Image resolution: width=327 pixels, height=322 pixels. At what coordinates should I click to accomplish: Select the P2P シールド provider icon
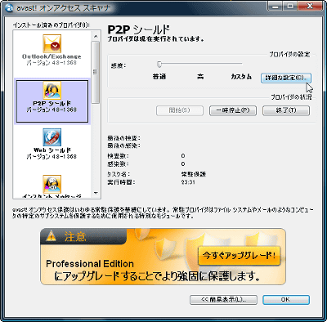[x=52, y=91]
